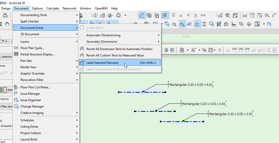Click the scissors split tool icon
This screenshot has width=279, height=143.
245,15
